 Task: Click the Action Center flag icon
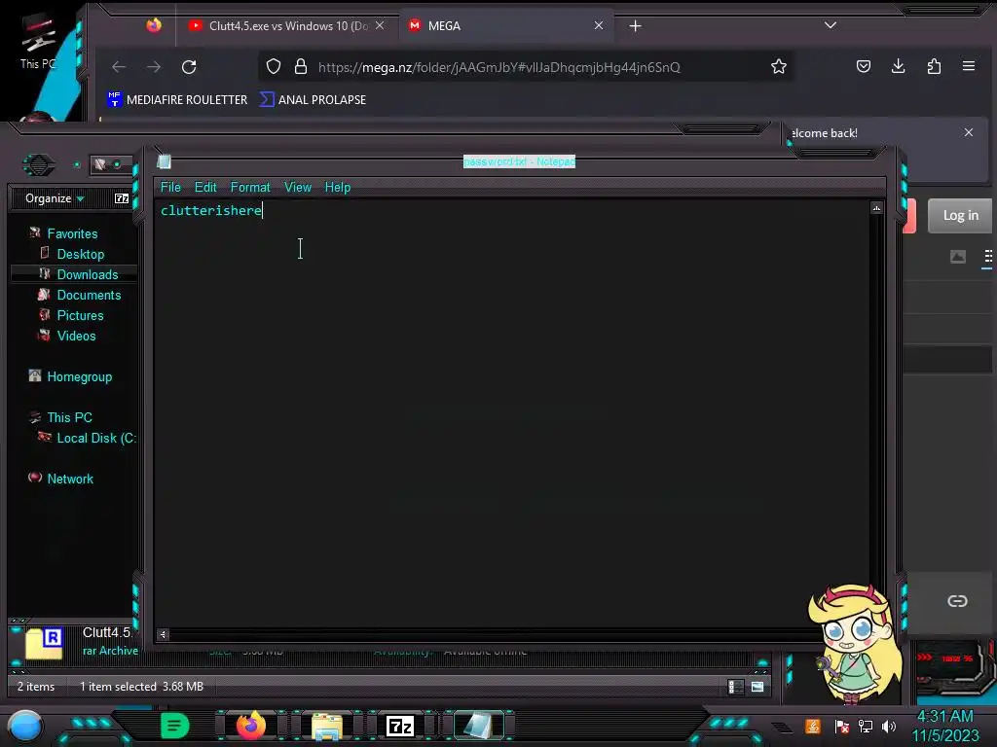[x=842, y=726]
